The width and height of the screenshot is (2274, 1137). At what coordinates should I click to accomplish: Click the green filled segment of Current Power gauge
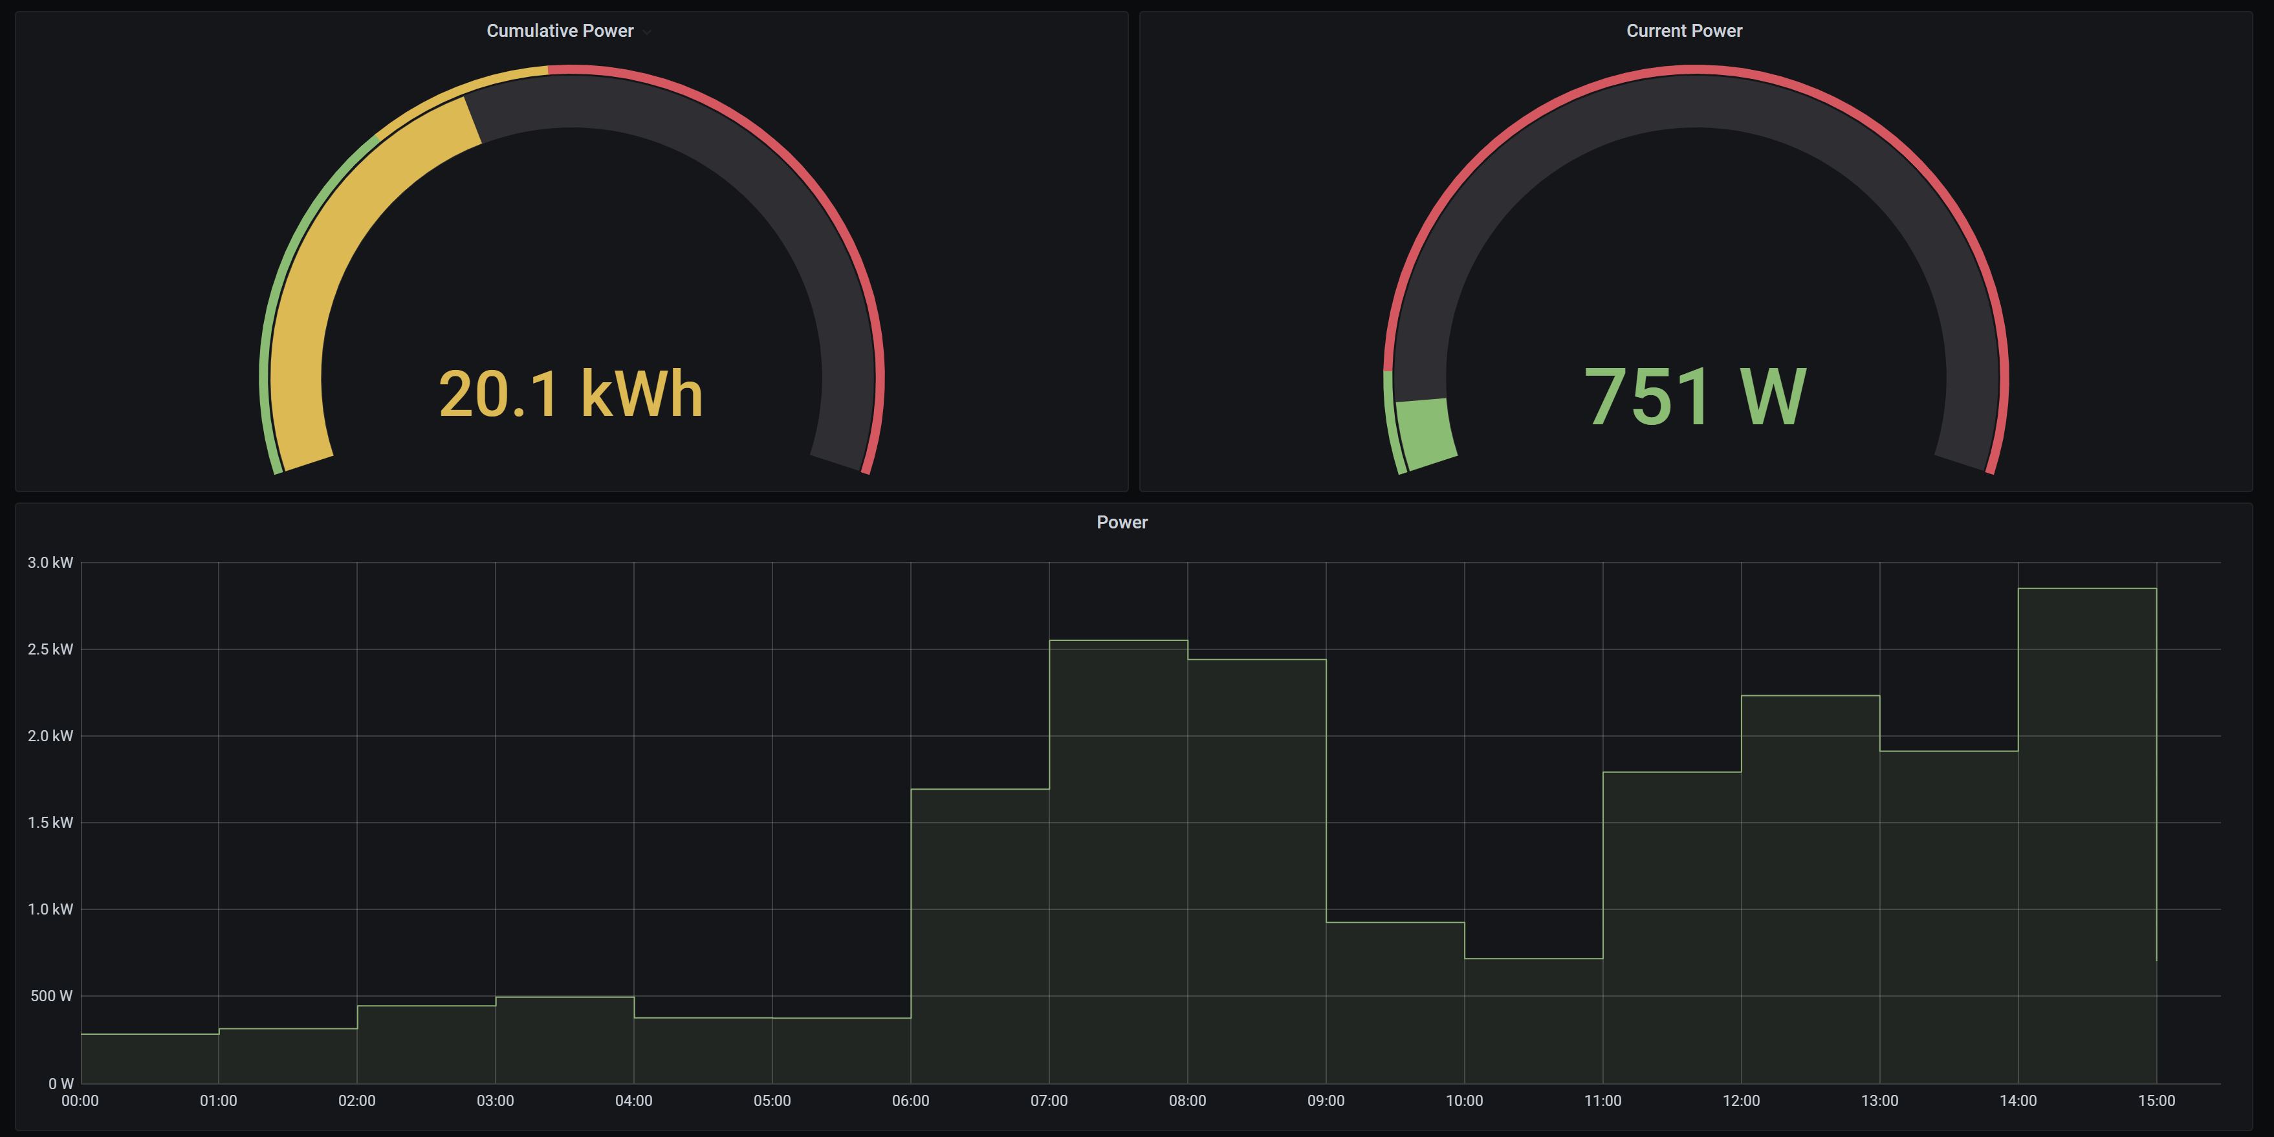pyautogui.click(x=1426, y=433)
